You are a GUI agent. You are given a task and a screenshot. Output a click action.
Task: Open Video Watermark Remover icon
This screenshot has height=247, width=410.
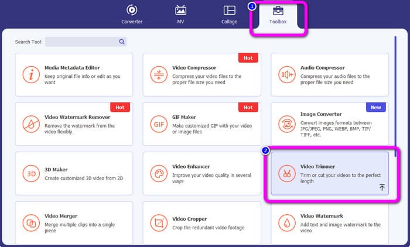click(x=31, y=124)
